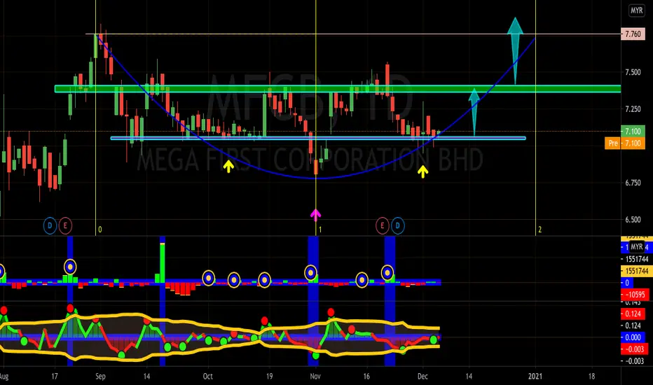
Task: Click the 18 date label on the time axis
Action: [x=591, y=377]
